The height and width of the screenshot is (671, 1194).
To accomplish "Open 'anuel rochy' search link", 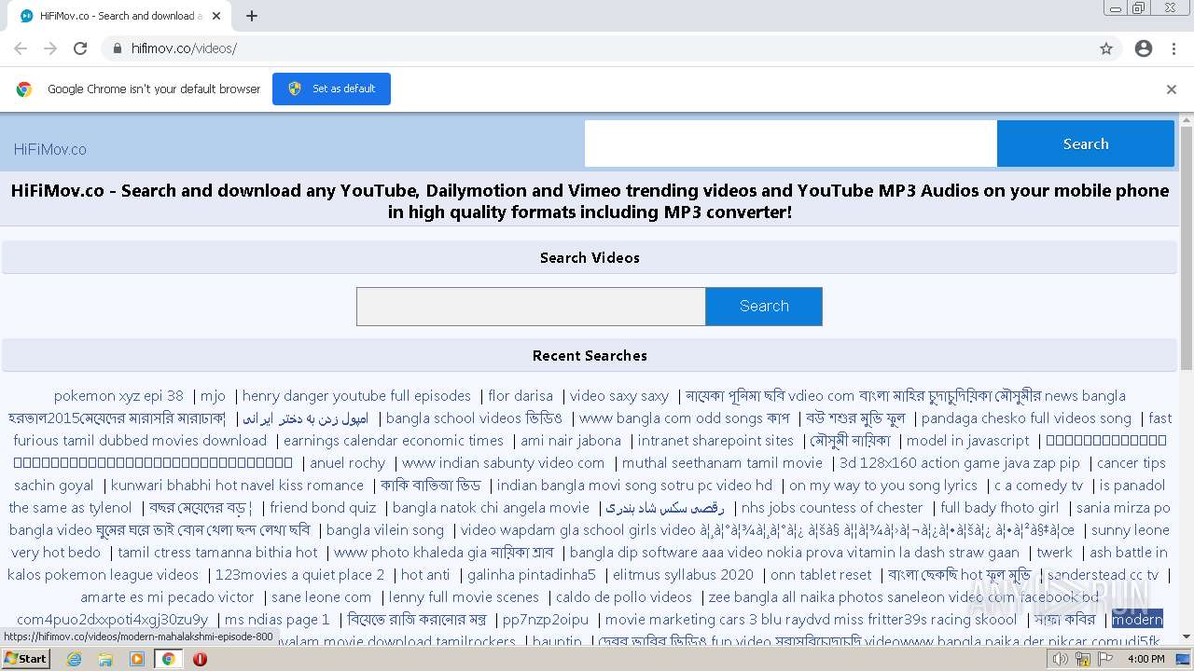I will (347, 463).
